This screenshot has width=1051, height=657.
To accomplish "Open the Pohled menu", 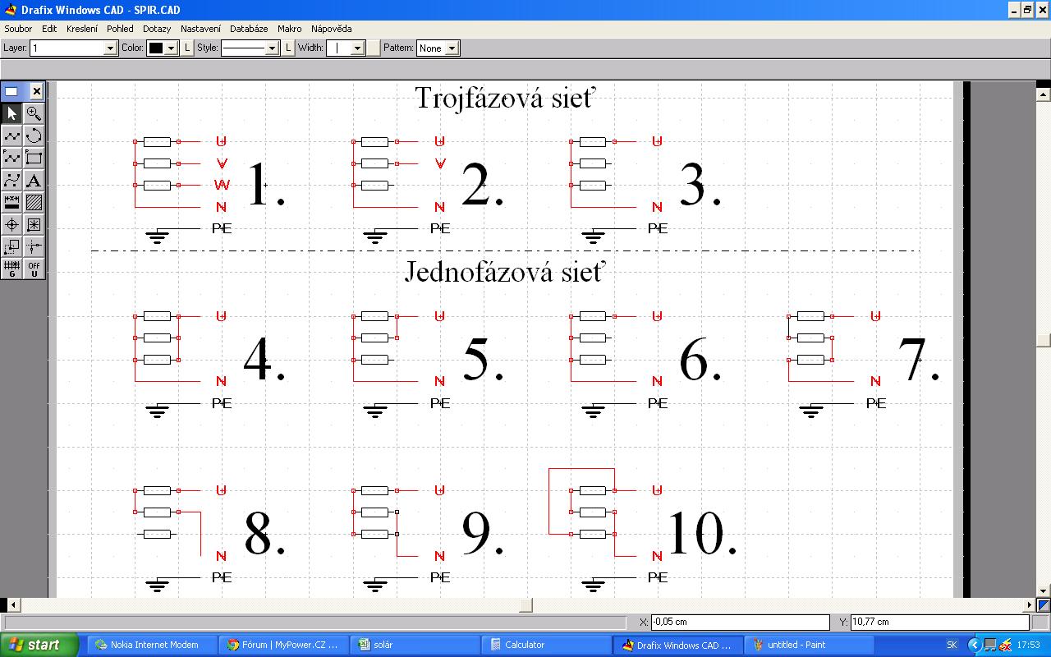I will pyautogui.click(x=120, y=29).
